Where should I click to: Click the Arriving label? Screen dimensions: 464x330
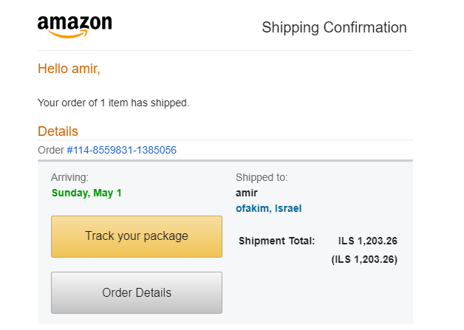[69, 177]
